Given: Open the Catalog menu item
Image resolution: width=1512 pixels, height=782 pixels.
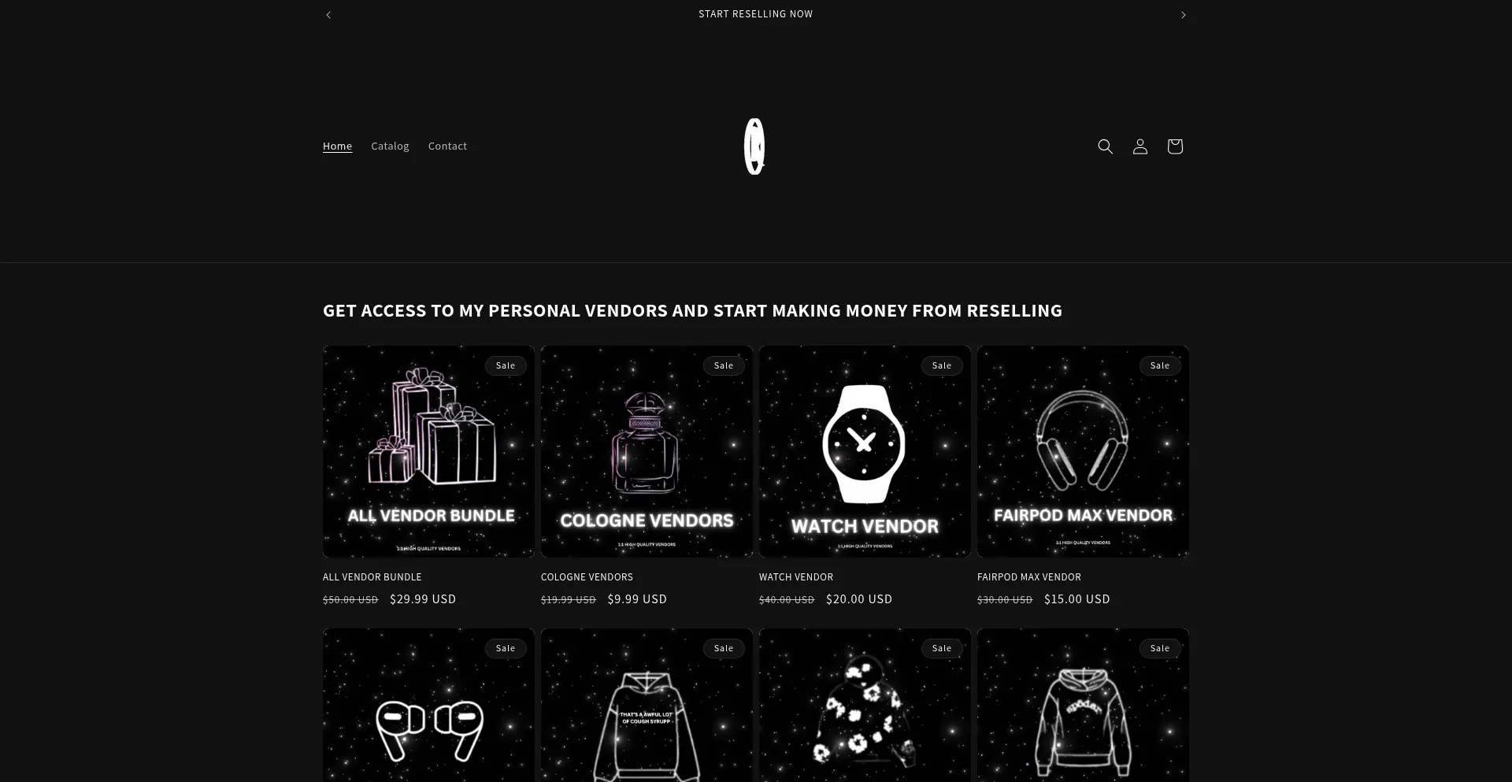Looking at the screenshot, I should point(390,146).
